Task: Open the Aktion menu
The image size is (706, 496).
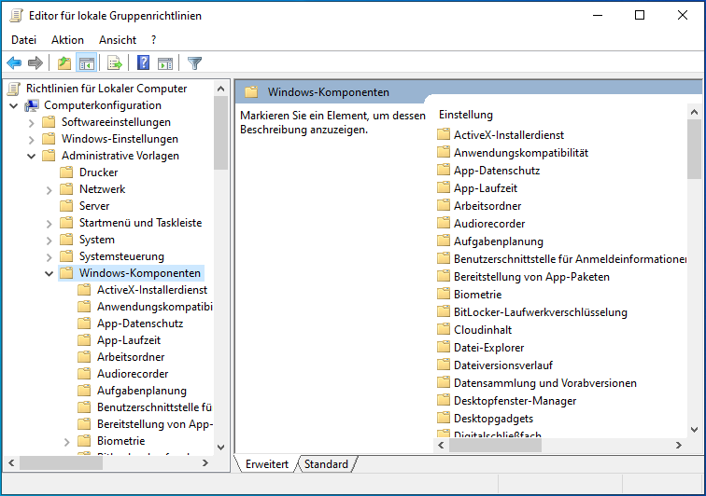Action: (x=67, y=40)
